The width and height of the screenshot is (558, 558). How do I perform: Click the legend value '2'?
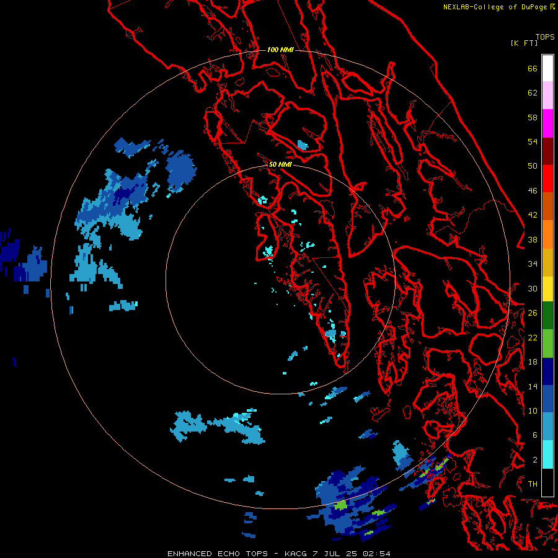pyautogui.click(x=534, y=460)
